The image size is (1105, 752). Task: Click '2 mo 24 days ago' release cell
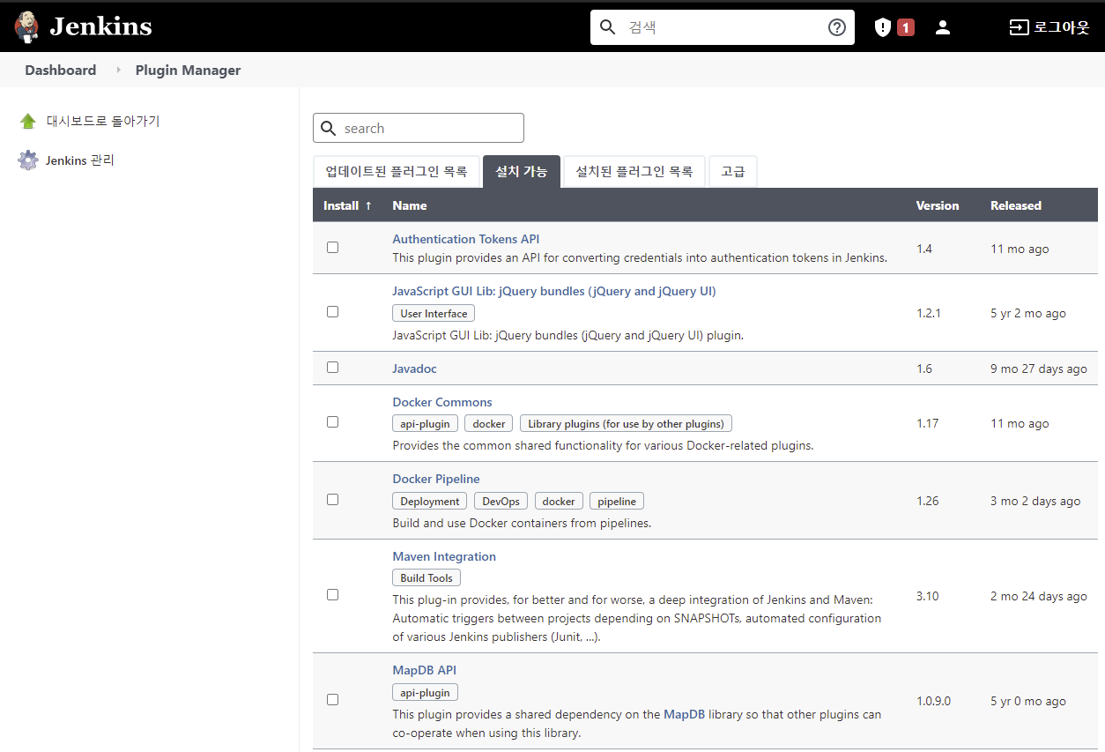tap(1039, 596)
